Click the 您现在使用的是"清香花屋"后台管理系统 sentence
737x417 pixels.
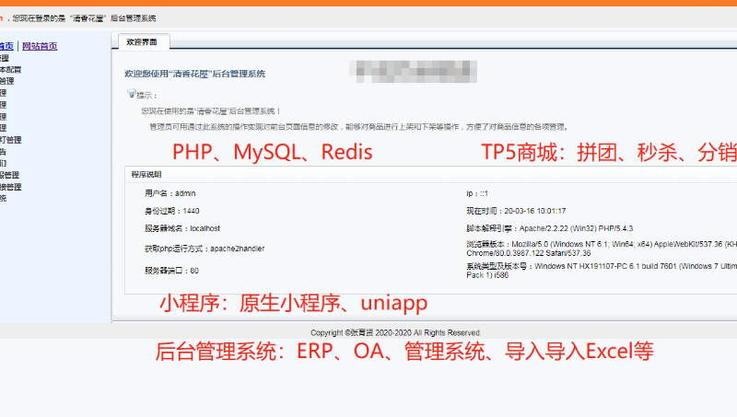211,111
